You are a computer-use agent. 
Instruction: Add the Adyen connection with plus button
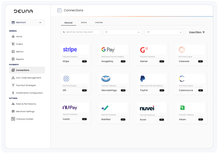pyautogui.click(x=201, y=120)
